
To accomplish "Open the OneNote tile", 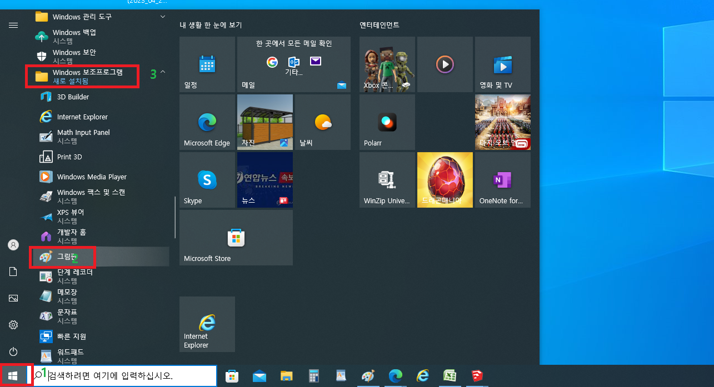I will 503,180.
